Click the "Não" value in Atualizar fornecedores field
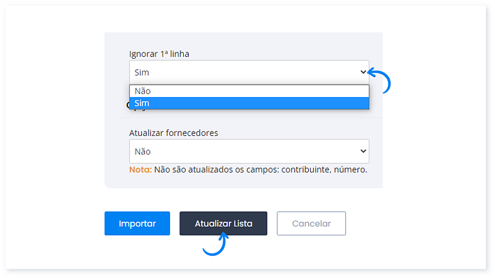The height and width of the screenshot is (278, 495). tap(142, 151)
